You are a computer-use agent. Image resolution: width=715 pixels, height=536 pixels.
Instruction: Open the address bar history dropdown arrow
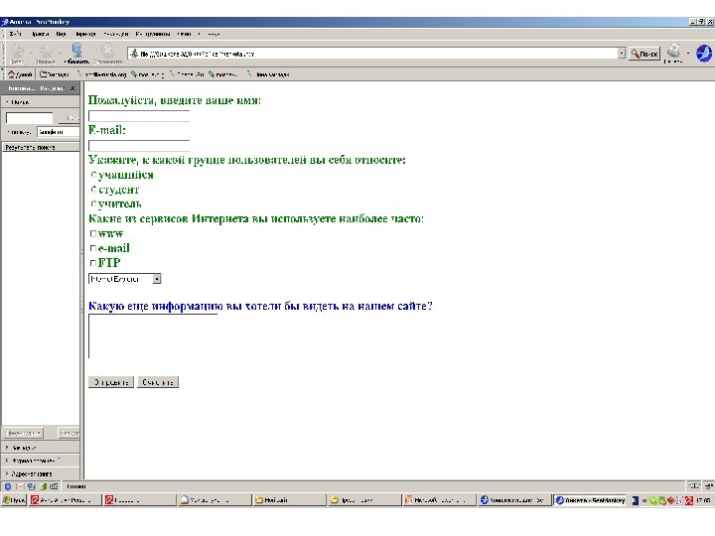622,54
